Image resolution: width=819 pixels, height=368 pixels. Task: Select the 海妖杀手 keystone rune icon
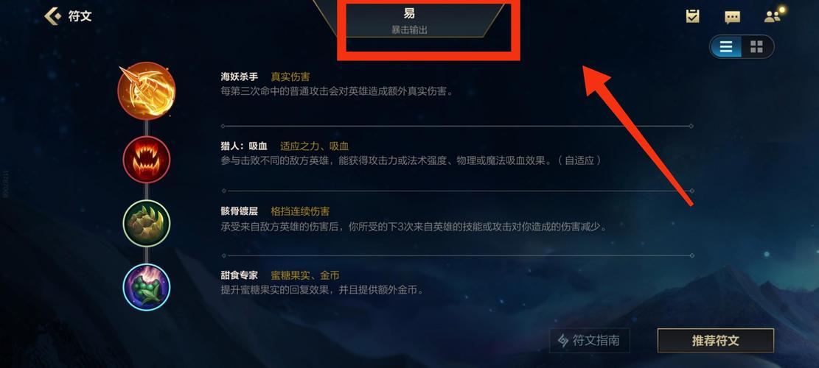[x=146, y=91]
